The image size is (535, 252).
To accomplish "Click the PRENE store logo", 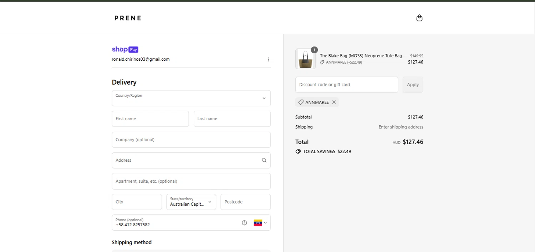I will pos(128,18).
